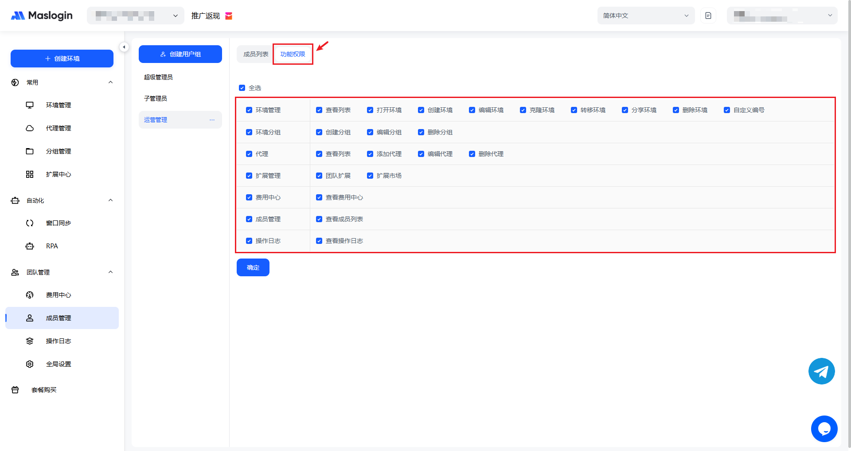Collapse the 自动化 sidebar section
This screenshot has height=451, width=851.
coord(110,200)
